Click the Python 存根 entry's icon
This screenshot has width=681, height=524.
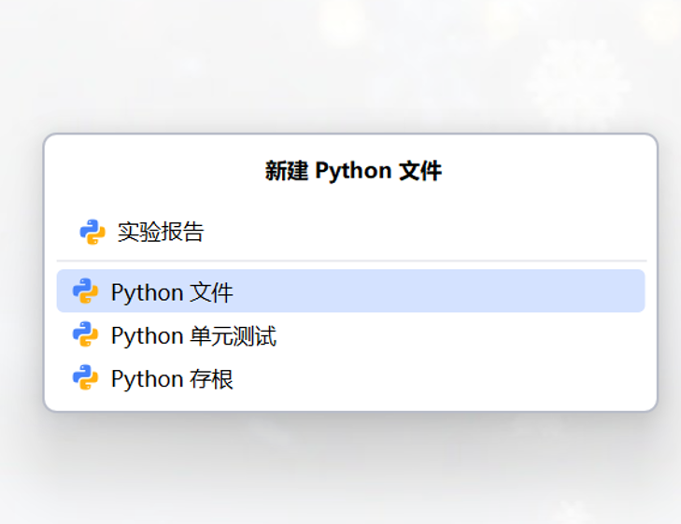click(85, 377)
